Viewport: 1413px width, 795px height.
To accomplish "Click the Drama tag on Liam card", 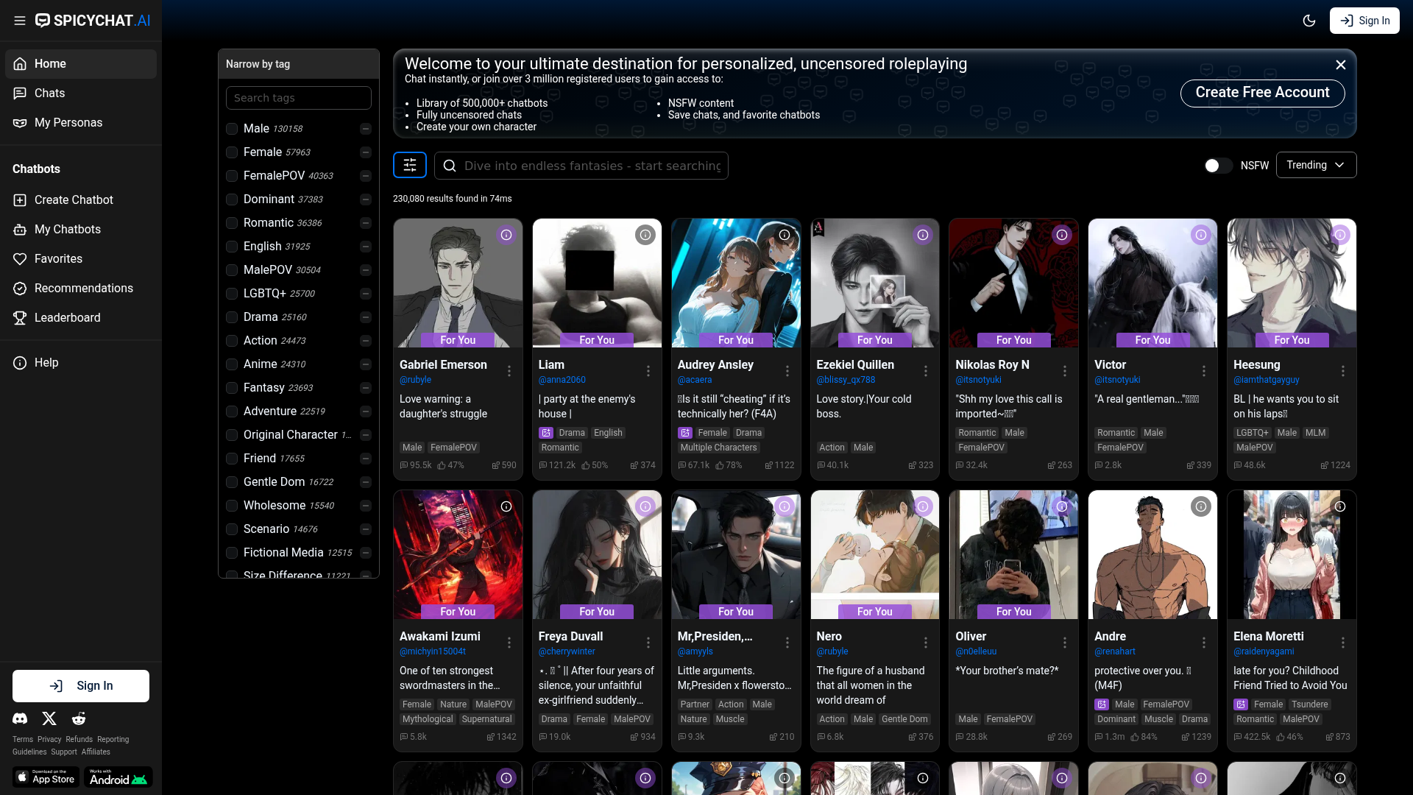I will (x=572, y=433).
